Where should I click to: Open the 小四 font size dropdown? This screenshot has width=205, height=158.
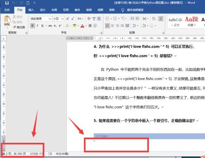pyautogui.click(x=63, y=19)
